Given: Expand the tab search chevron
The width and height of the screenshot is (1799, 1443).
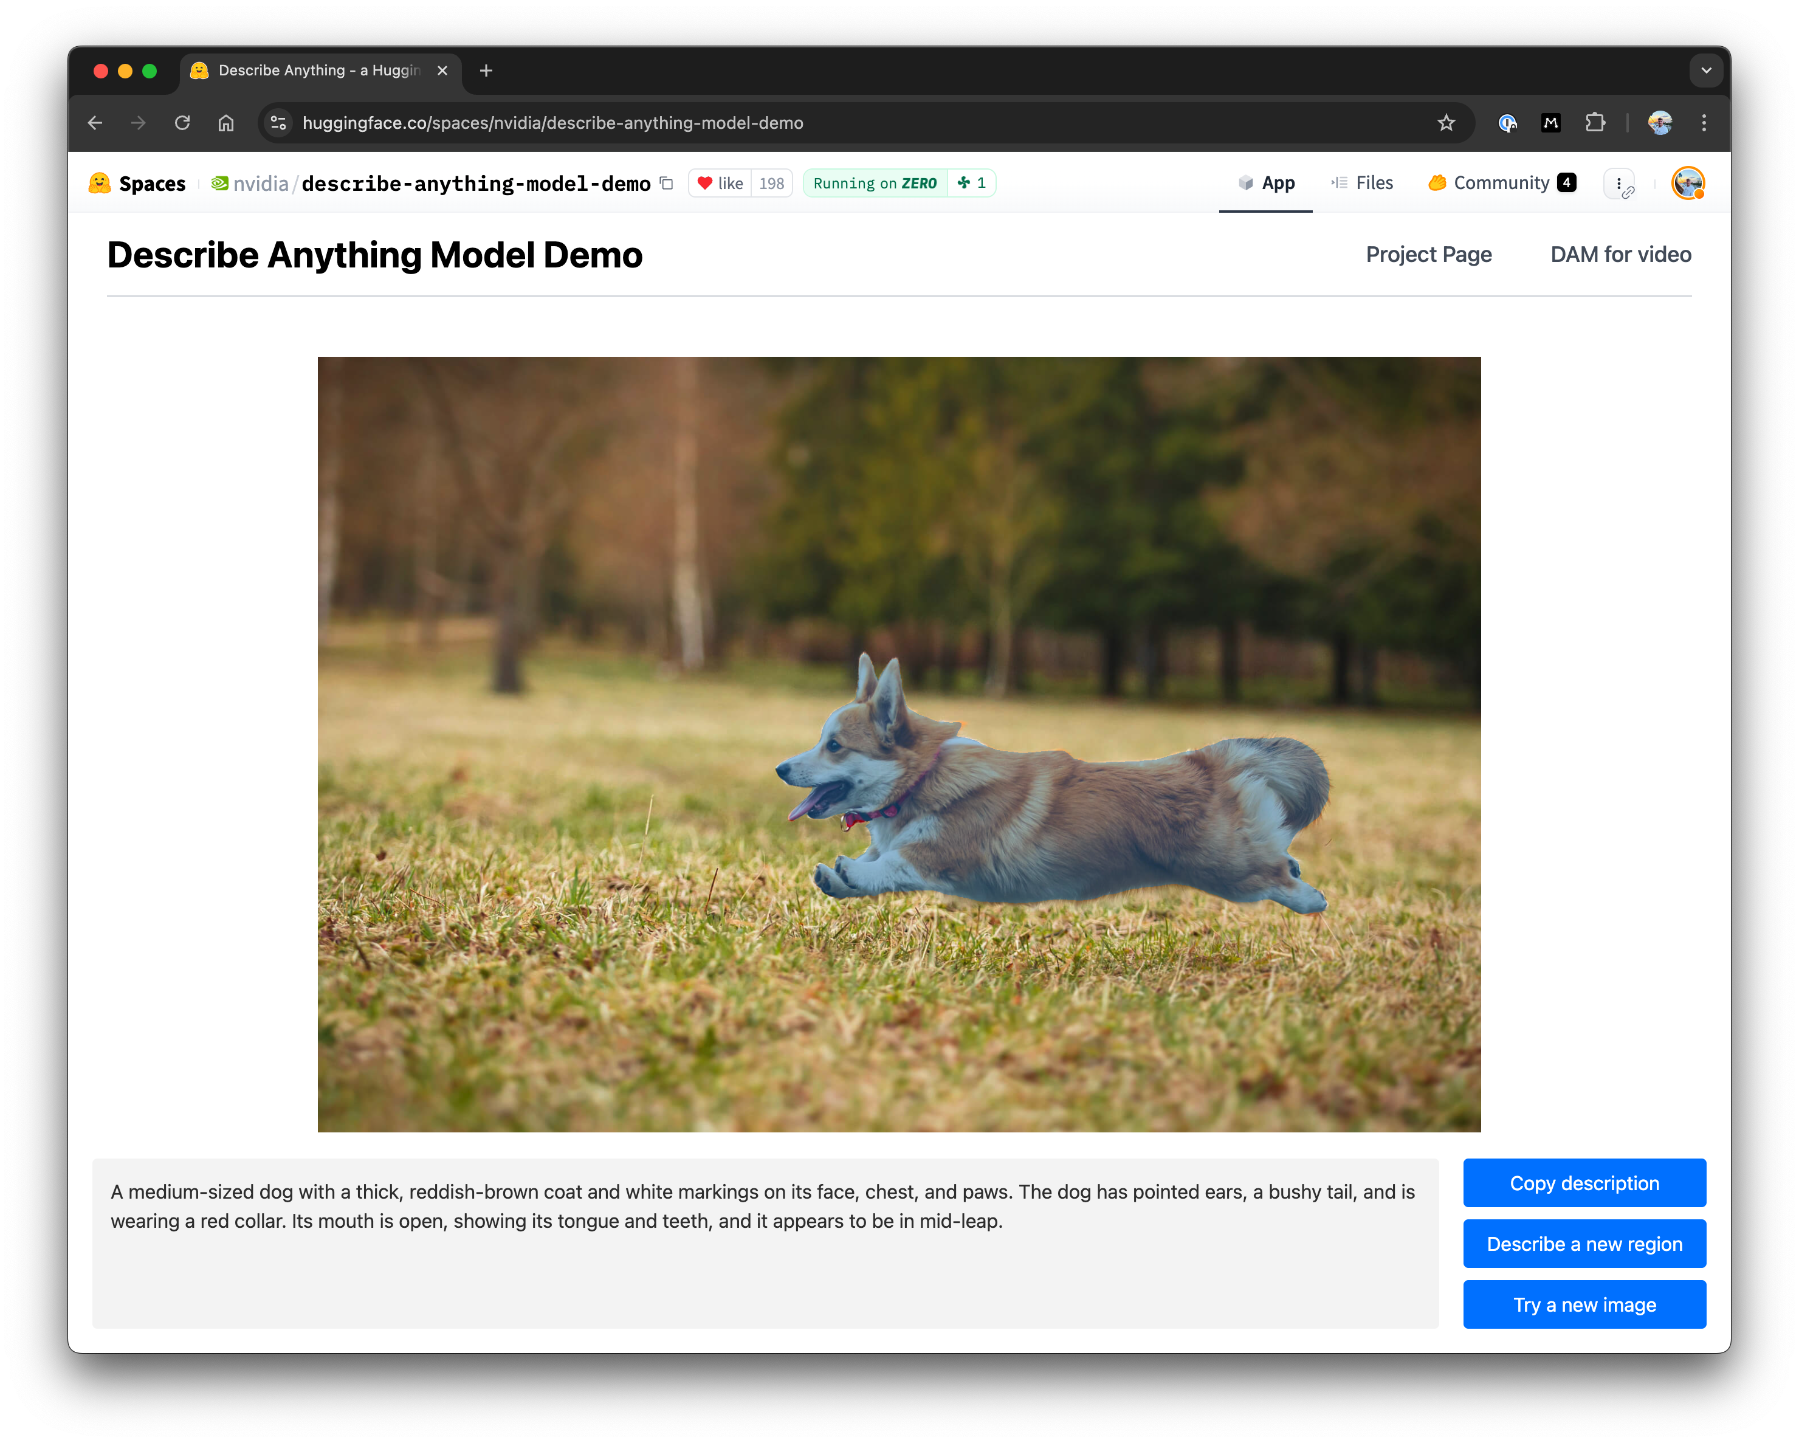Looking at the screenshot, I should tap(1705, 70).
